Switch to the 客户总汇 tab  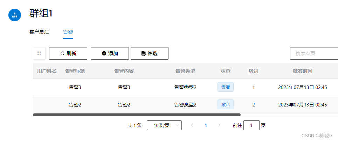point(39,32)
